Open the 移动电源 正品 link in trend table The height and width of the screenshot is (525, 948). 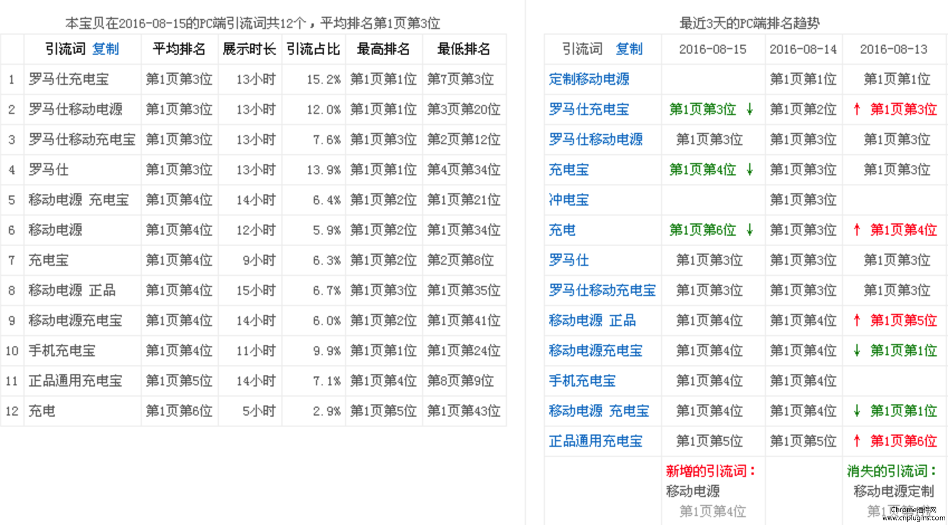point(592,321)
